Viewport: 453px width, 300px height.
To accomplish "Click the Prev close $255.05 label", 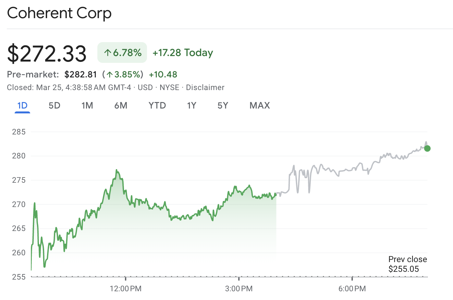I will click(408, 264).
